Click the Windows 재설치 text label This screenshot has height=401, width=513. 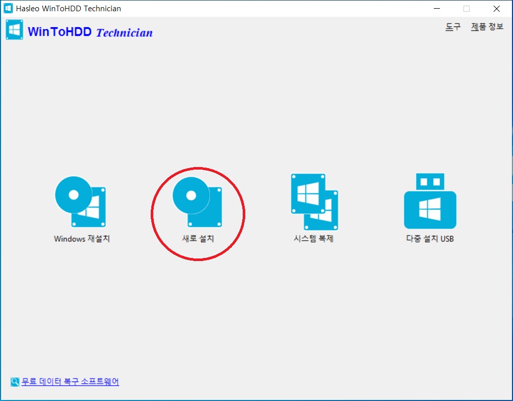click(x=82, y=239)
